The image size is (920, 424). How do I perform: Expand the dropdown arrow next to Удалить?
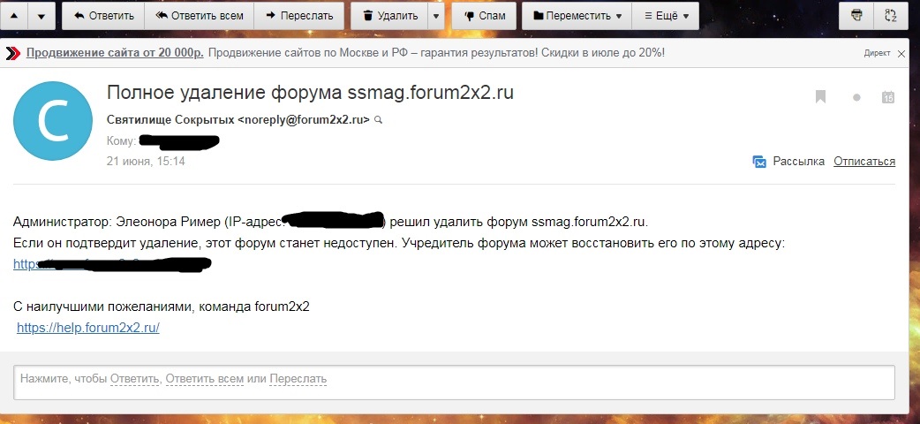point(435,16)
